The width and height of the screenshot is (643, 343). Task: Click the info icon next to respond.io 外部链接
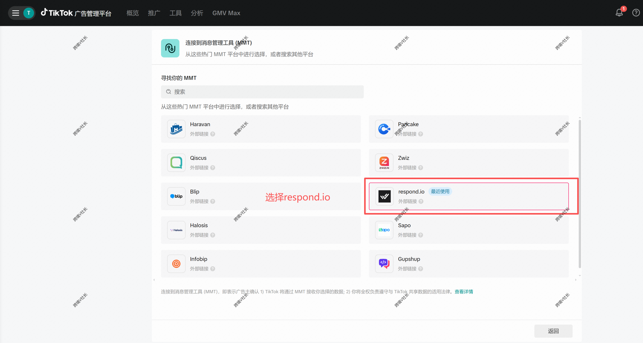coord(421,201)
